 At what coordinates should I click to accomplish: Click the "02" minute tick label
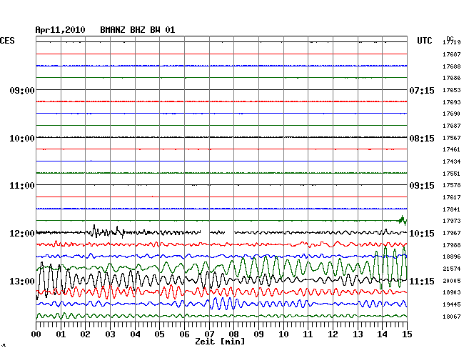point(85,334)
